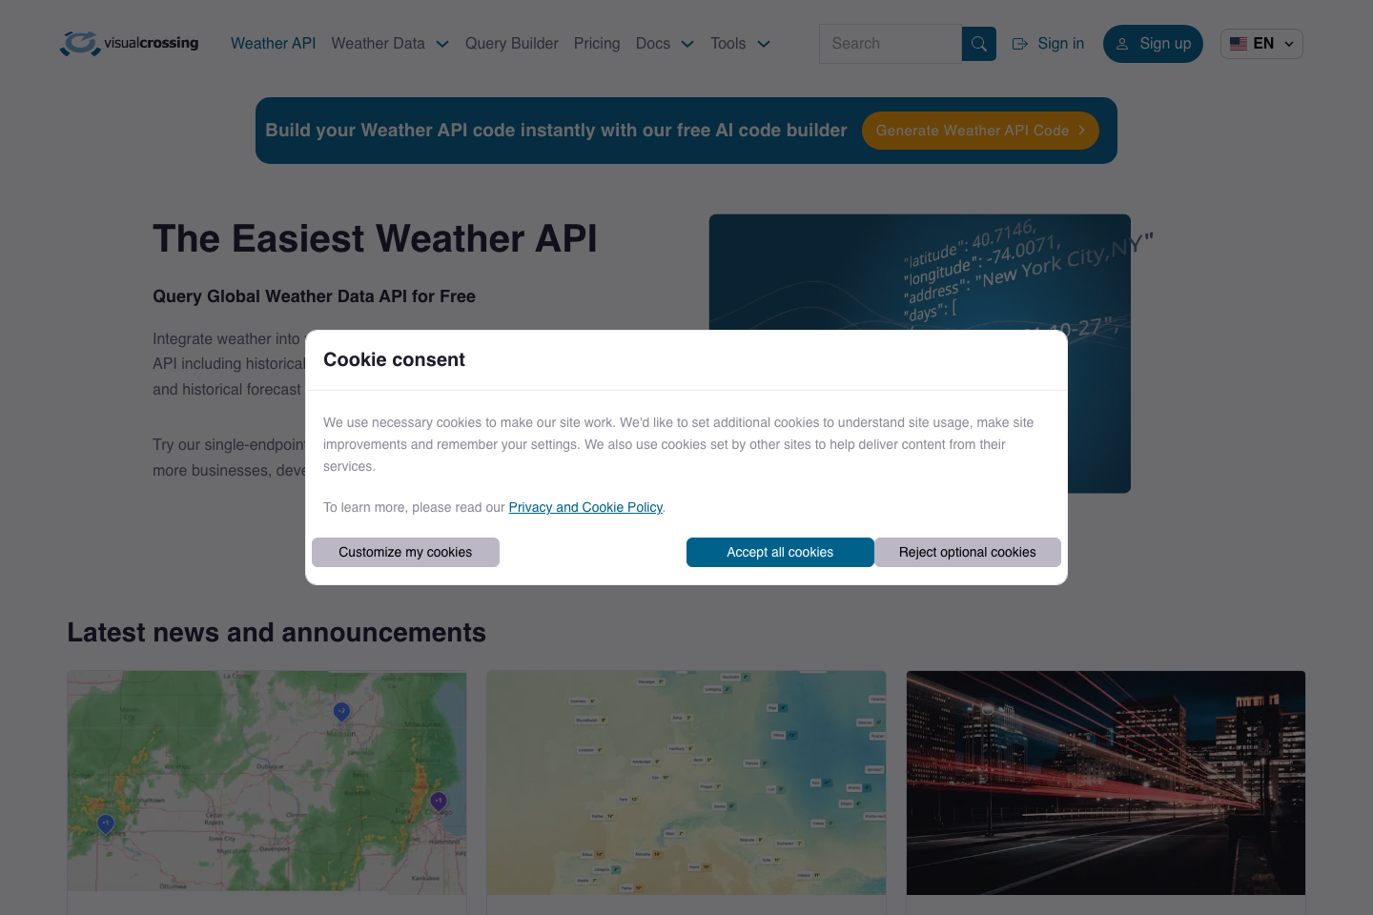Open the EN language selector
The height and width of the screenshot is (915, 1373).
(1261, 43)
